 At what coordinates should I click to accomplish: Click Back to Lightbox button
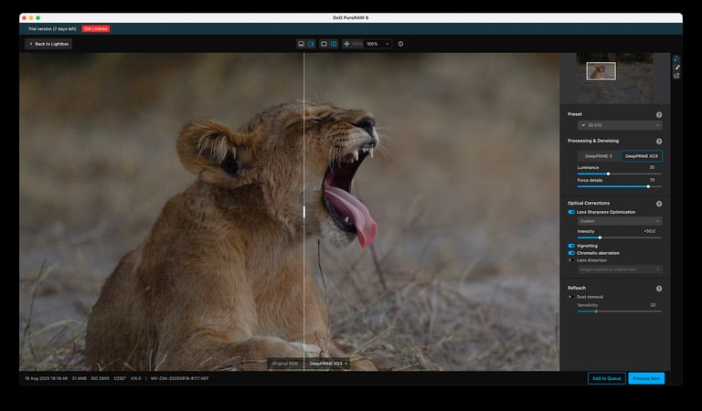pos(48,44)
